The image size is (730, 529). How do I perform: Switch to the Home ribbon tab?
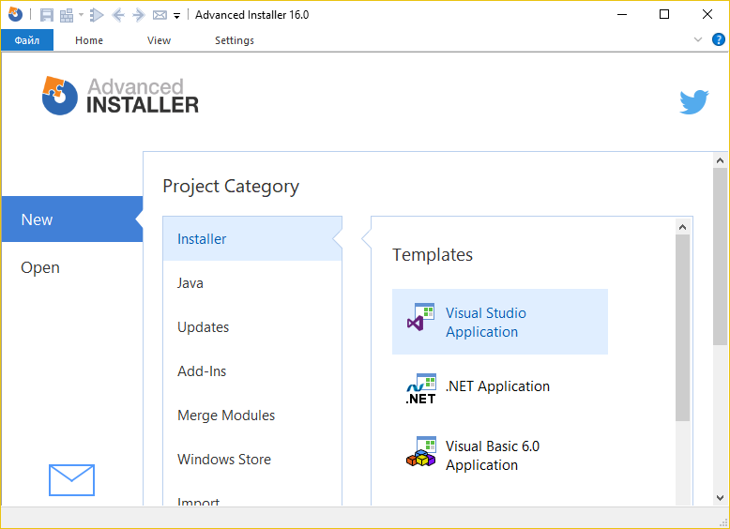point(89,40)
